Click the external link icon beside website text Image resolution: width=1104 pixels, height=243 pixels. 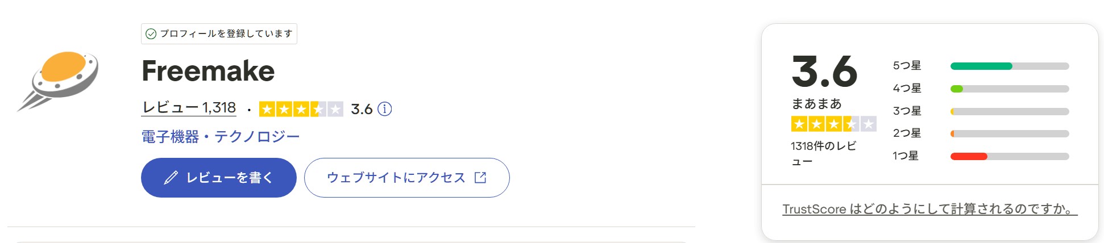tap(480, 178)
